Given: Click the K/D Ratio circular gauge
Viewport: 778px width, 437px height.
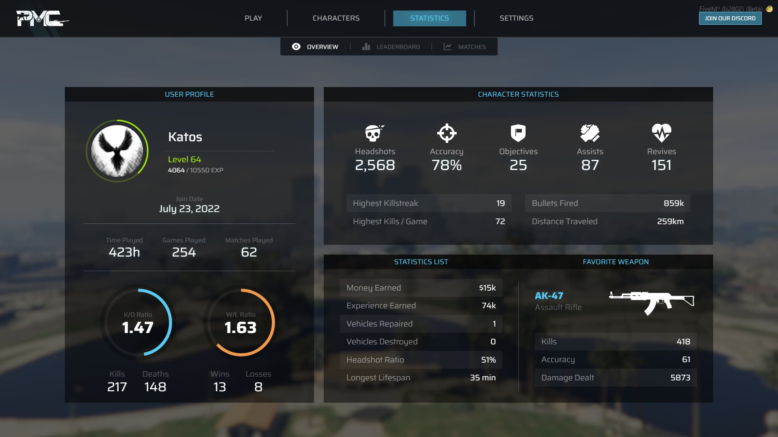Looking at the screenshot, I should pos(138,322).
